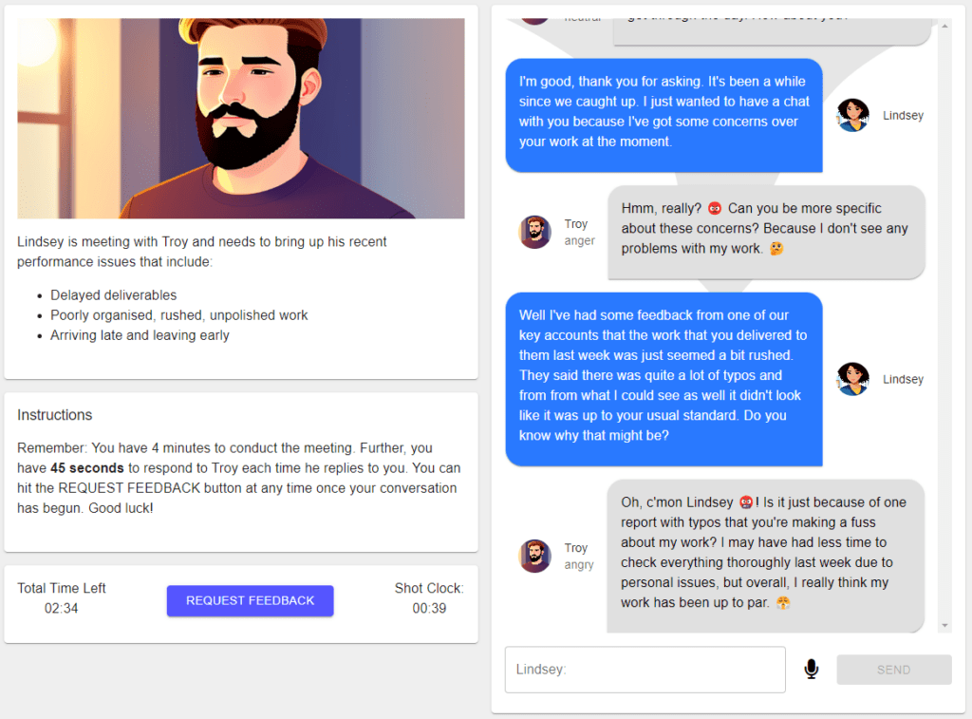Viewport: 972px width, 719px height.
Task: Click the Instructions heading
Action: 55,415
